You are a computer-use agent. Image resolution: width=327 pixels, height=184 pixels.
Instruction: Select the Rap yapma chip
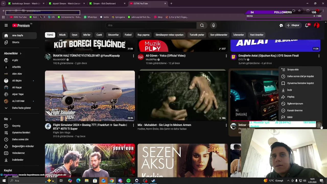coord(143,35)
